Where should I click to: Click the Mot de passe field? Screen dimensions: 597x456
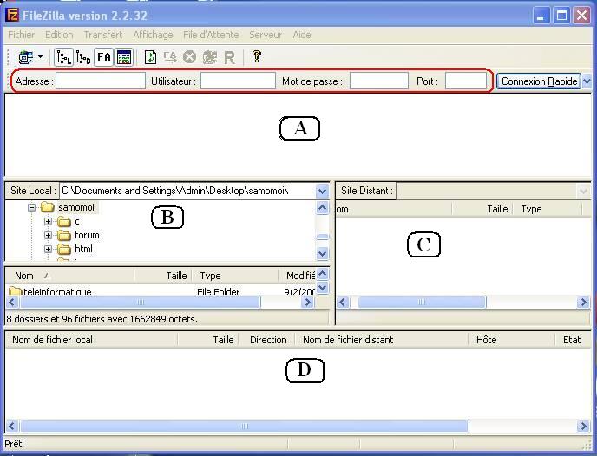click(x=379, y=81)
